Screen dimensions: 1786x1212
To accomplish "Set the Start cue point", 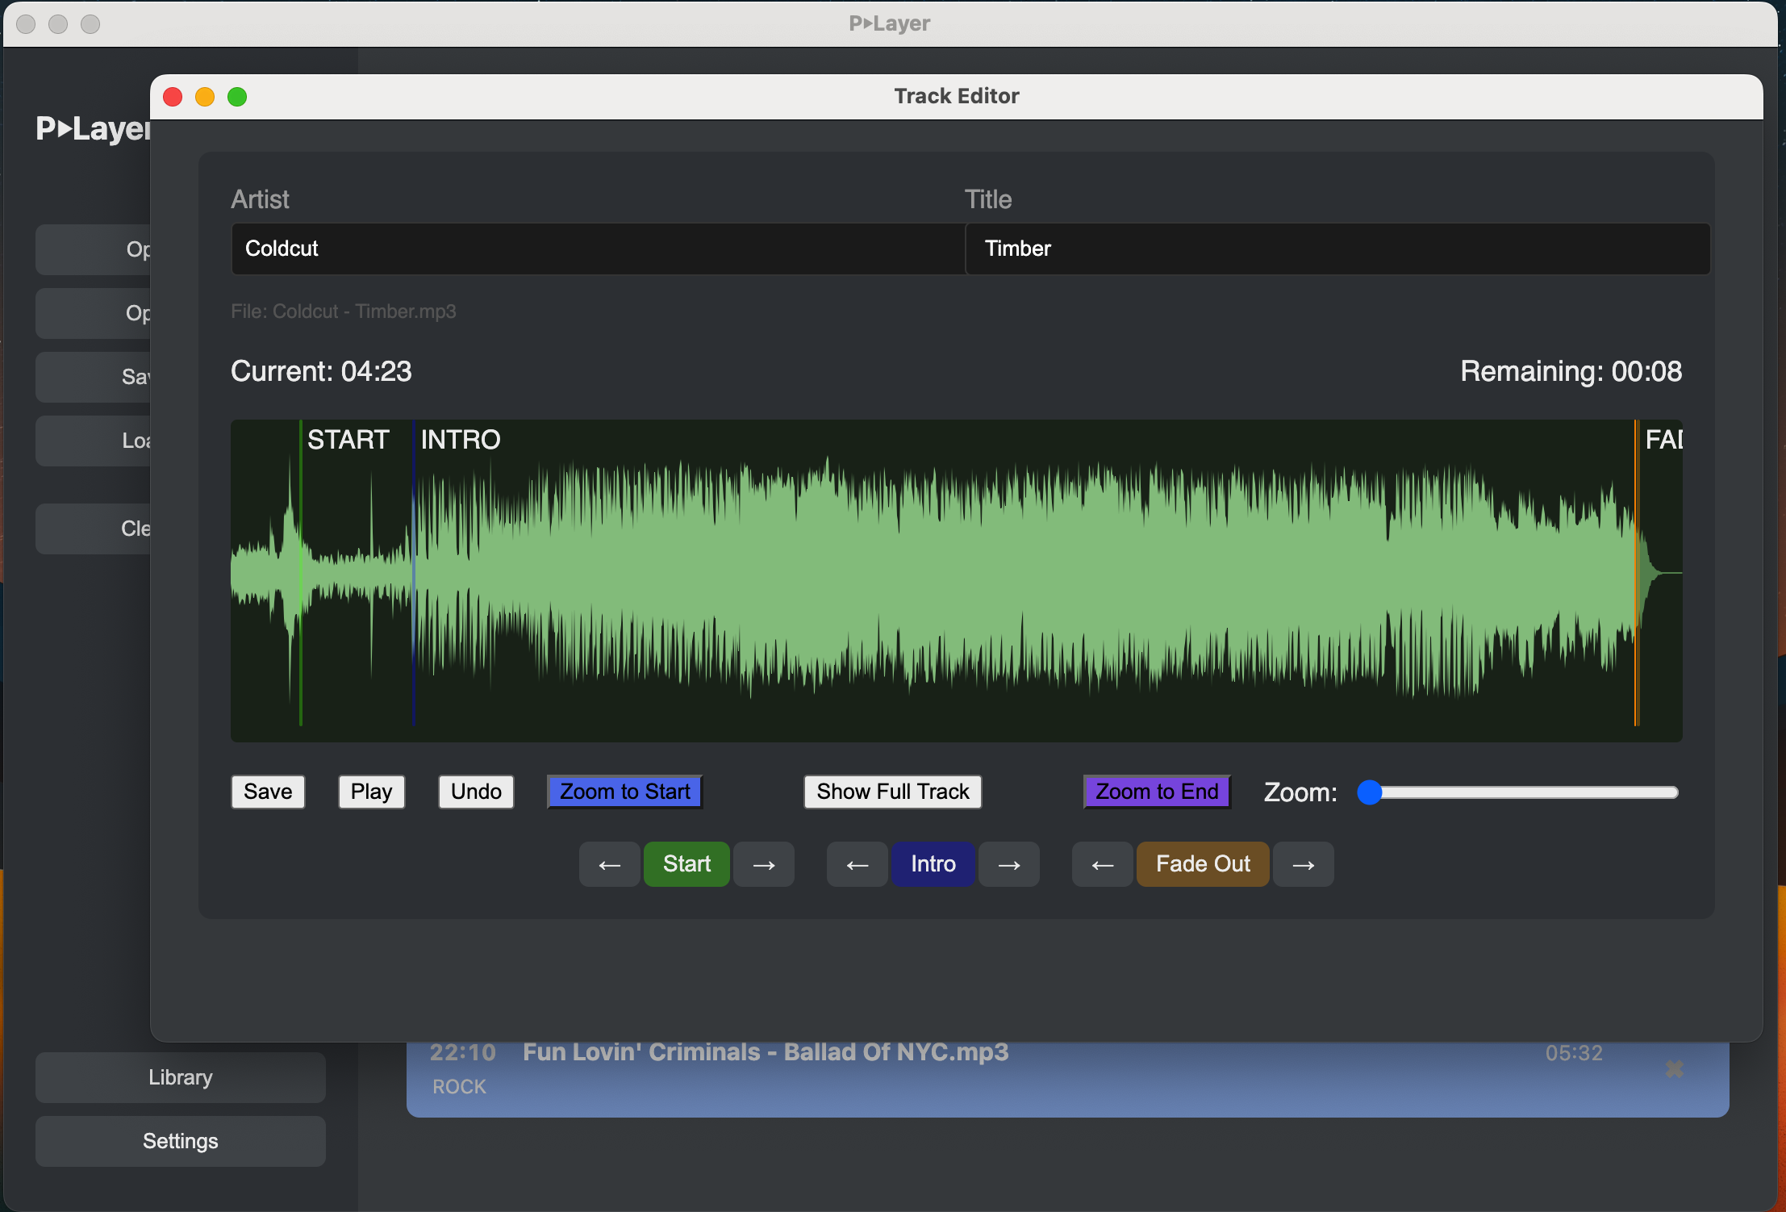I will [x=686, y=863].
